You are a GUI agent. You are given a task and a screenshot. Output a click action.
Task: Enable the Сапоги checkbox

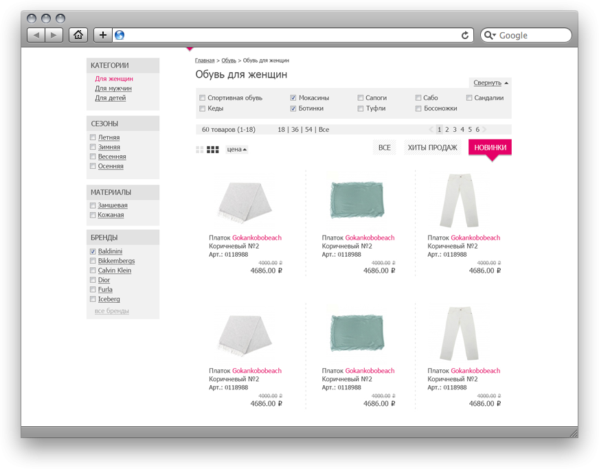coord(360,98)
